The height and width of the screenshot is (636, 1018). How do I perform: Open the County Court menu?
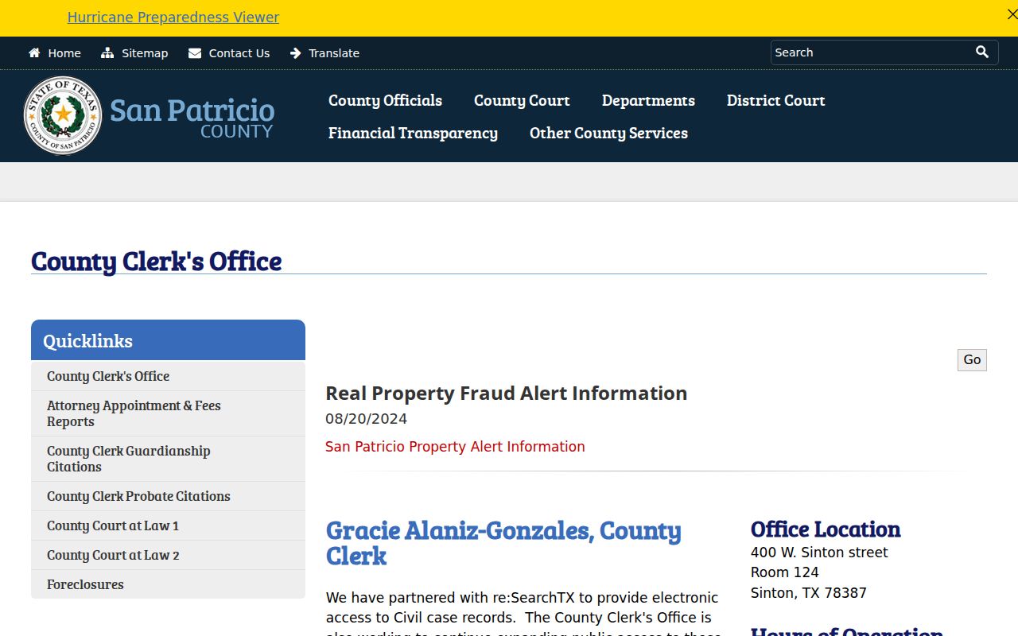click(x=522, y=100)
